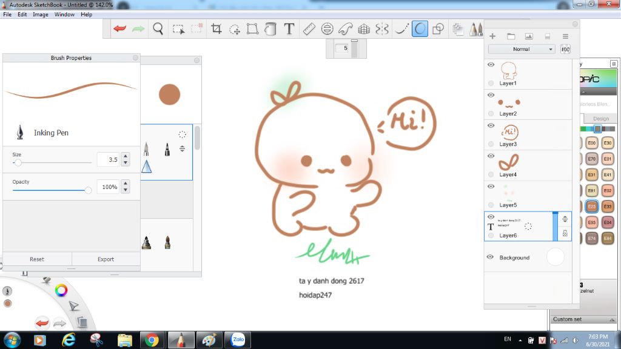Switch to the Design tab in Copic panel
Image resolution: width=621 pixels, height=349 pixels.
(601, 118)
